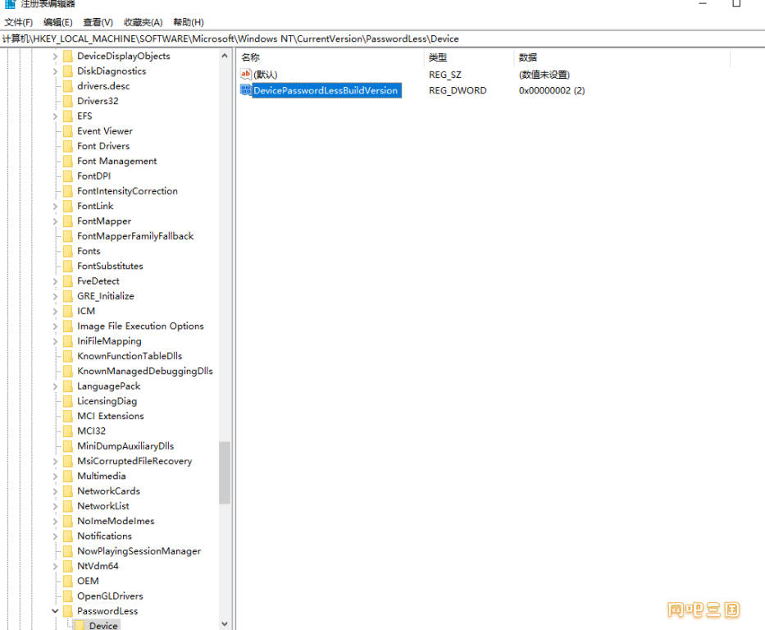Click the tree pane scroll-up arrow

tap(225, 56)
